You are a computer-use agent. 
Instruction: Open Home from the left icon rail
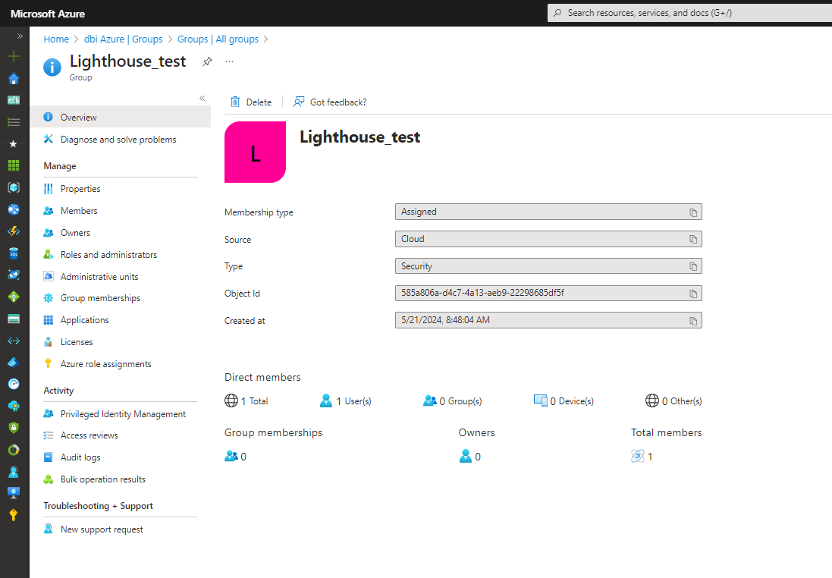[x=14, y=79]
